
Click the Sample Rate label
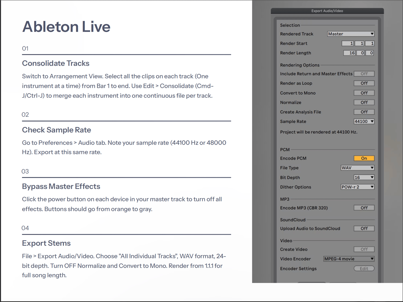click(x=293, y=122)
